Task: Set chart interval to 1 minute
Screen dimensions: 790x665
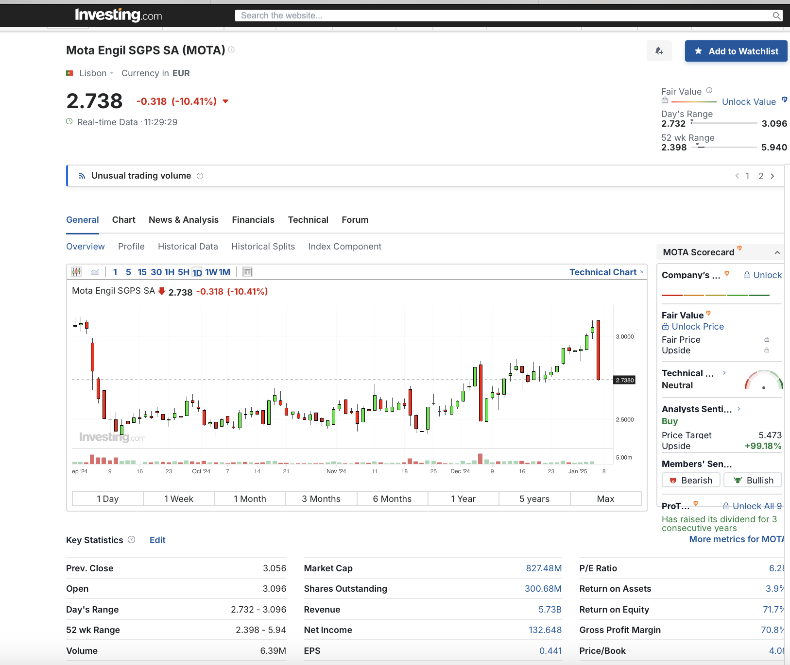Action: click(x=115, y=272)
